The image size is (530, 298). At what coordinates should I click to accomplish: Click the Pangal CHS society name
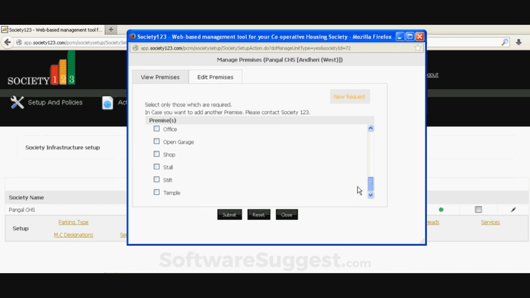[x=22, y=210]
